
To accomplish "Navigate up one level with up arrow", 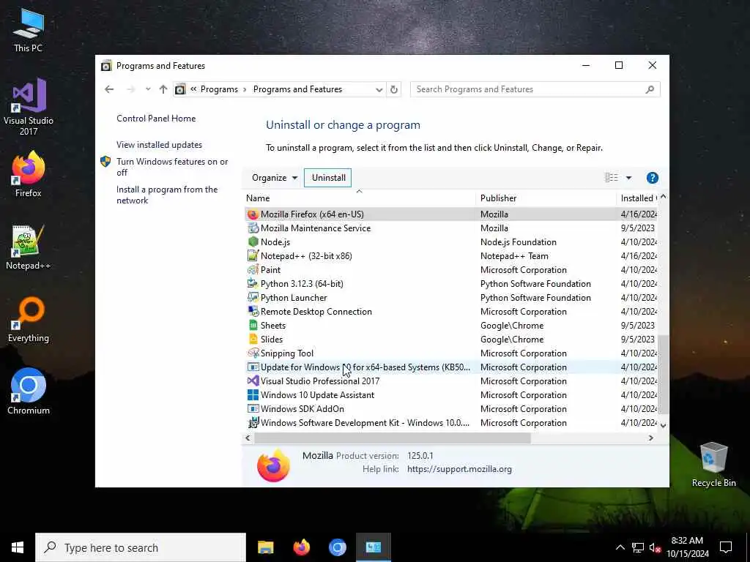I will click(x=163, y=89).
